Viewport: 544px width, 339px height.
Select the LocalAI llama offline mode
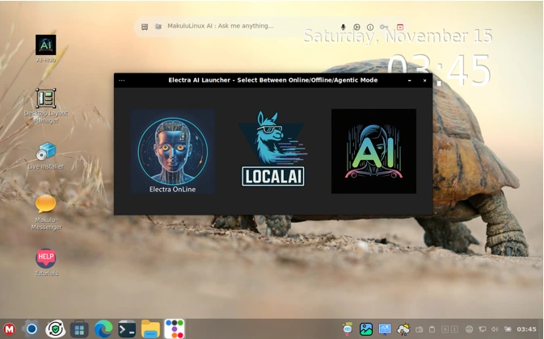(272, 150)
